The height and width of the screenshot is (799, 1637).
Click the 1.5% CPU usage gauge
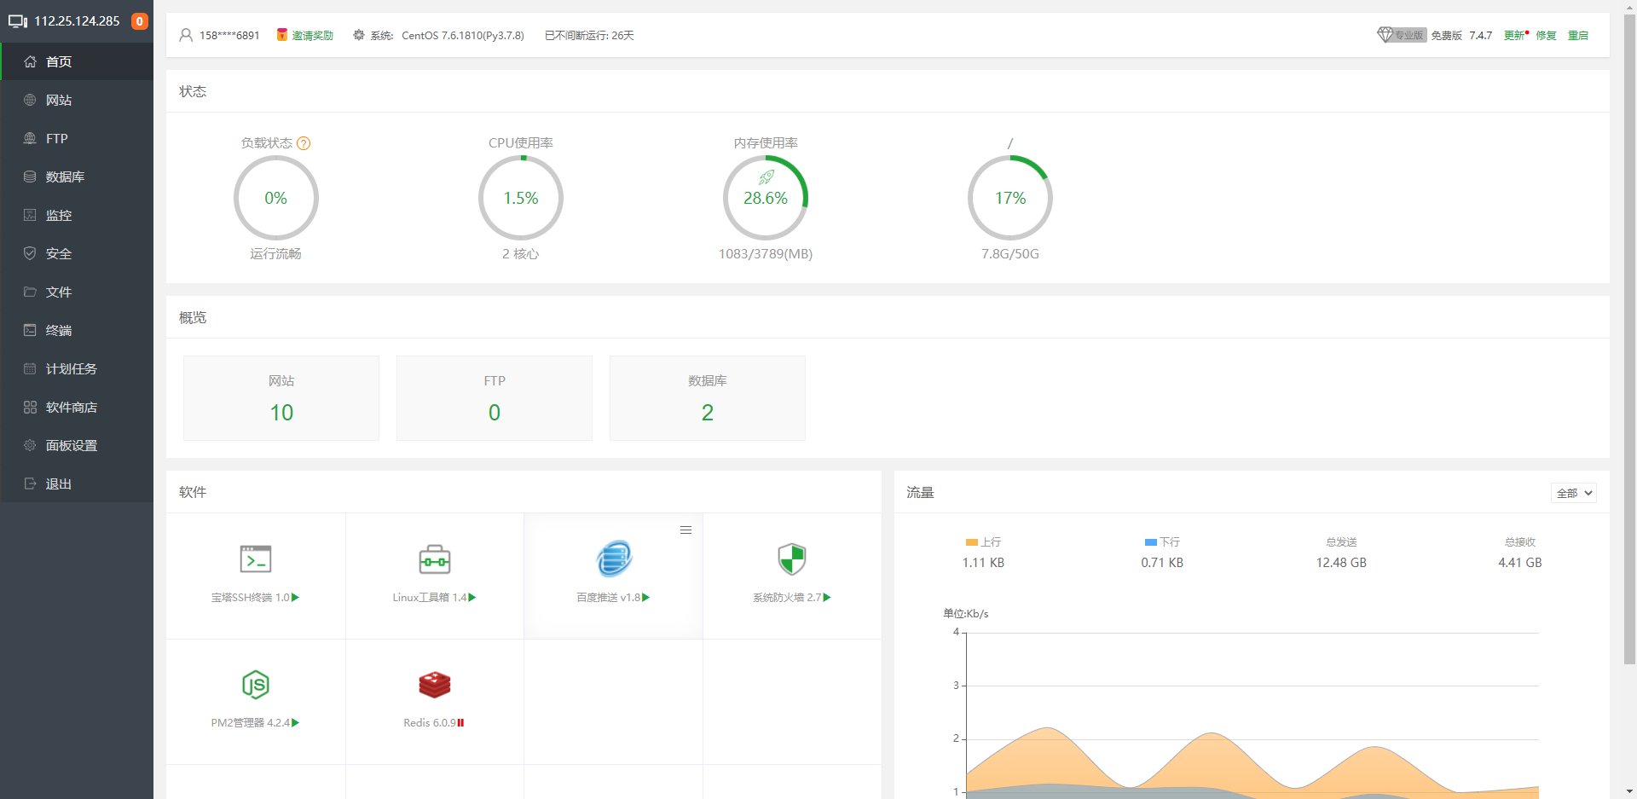pos(521,198)
